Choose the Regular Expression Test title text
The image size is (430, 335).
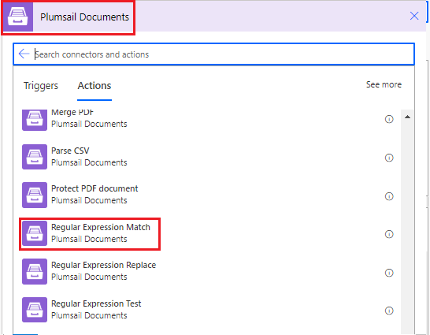(96, 303)
